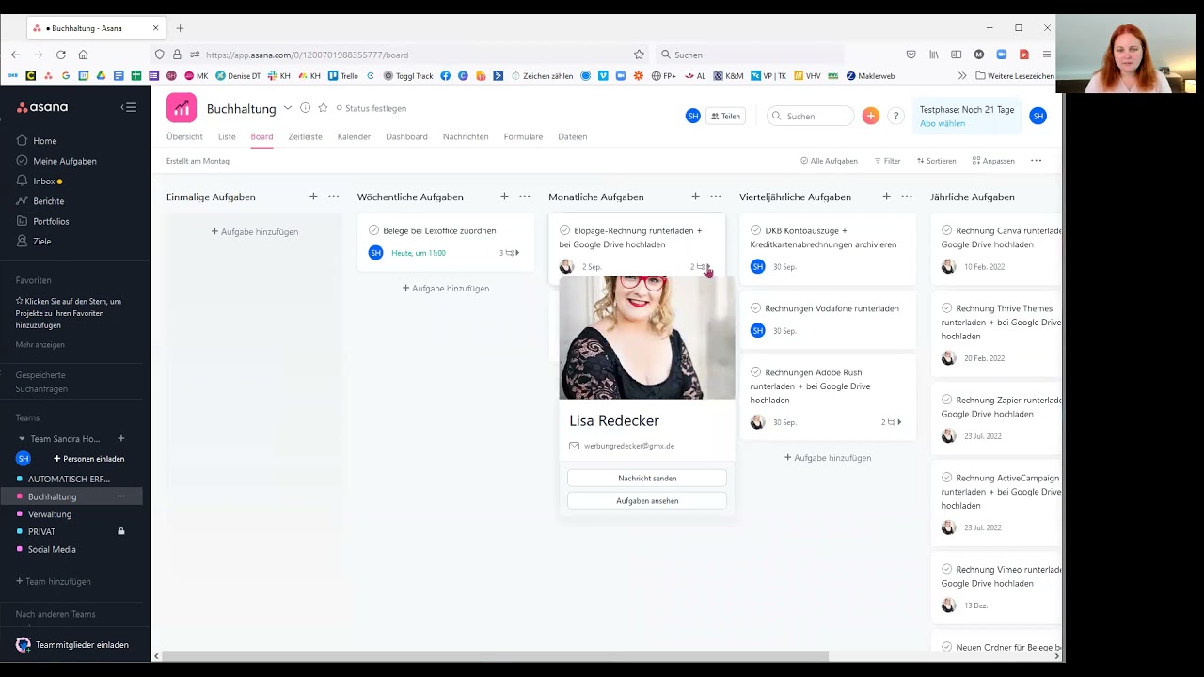1204x677 pixels.
Task: Open a new Firefox tab
Action: (x=180, y=28)
